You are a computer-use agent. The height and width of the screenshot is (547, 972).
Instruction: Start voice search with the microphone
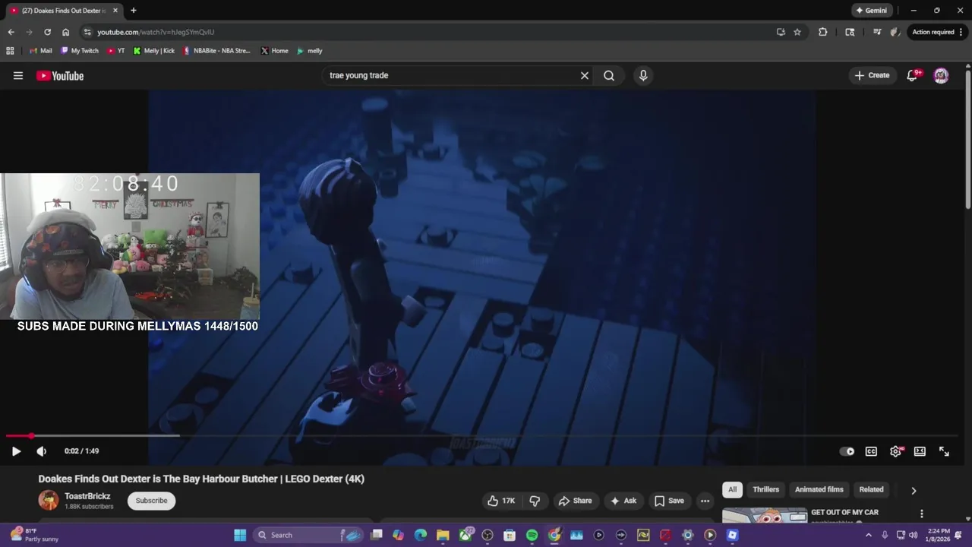(x=643, y=75)
